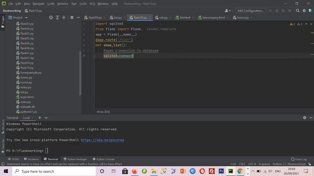
Task: Click the warnings count indicator in editor
Action: pos(292,24)
